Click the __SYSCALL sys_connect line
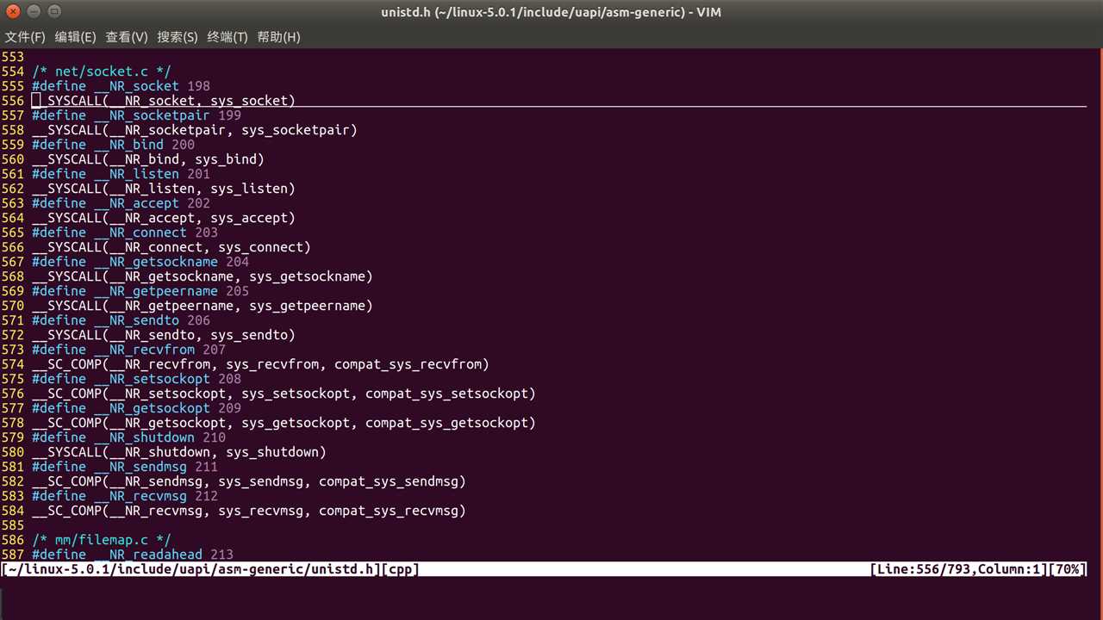Screen dimensions: 1103x620 coord(171,247)
